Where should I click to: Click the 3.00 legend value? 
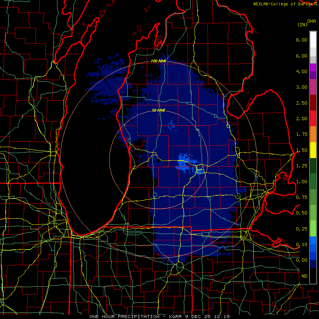pos(302,87)
